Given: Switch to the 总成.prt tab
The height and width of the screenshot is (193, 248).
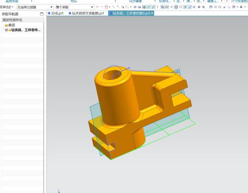Looking at the screenshot, I should 56,13.
